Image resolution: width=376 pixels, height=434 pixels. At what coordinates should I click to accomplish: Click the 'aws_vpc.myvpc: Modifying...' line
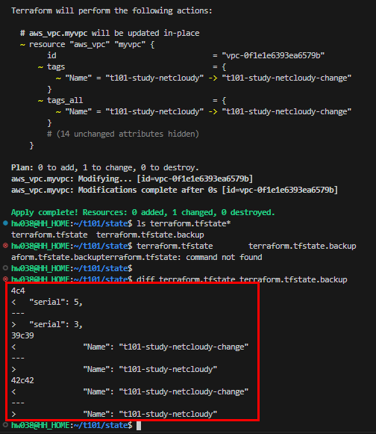132,179
